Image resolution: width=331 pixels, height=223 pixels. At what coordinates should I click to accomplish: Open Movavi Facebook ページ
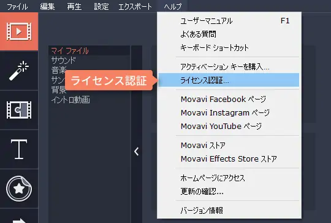pyautogui.click(x=229, y=99)
